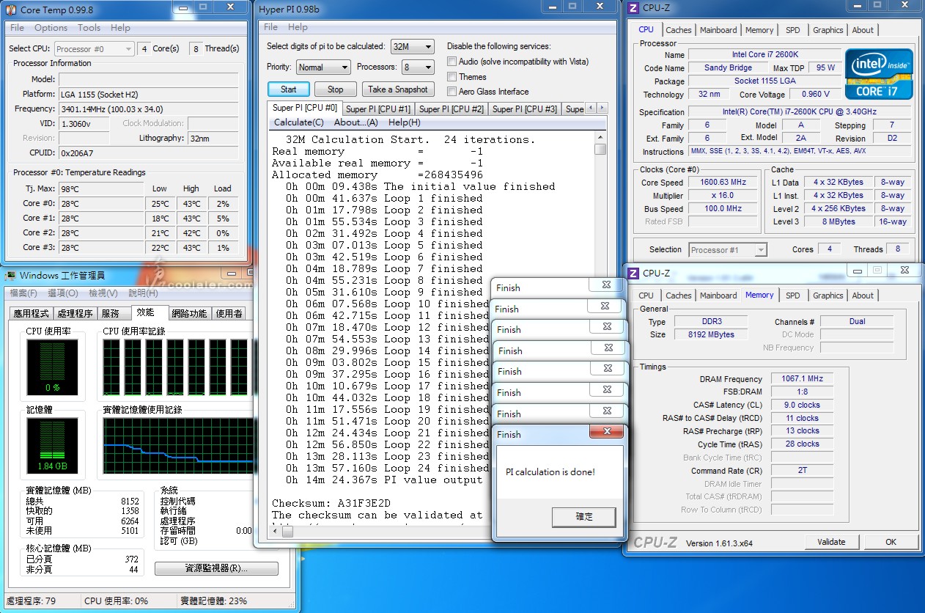The image size is (925, 613).
Task: Open Graphics tab in the CPU-Z processor window
Action: point(828,30)
